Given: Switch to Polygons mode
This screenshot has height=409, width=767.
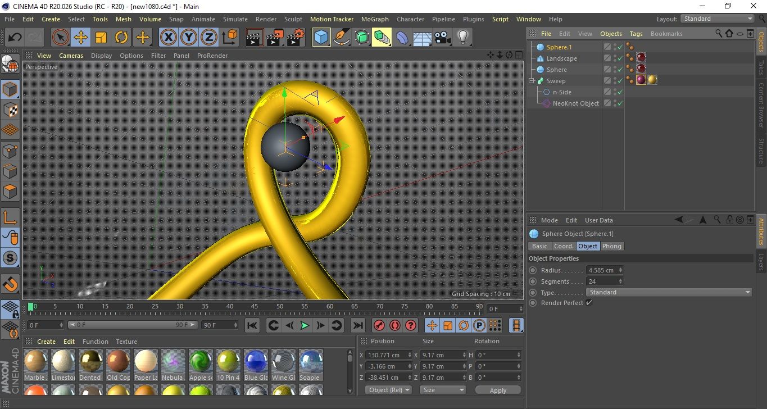Looking at the screenshot, I should tap(10, 192).
